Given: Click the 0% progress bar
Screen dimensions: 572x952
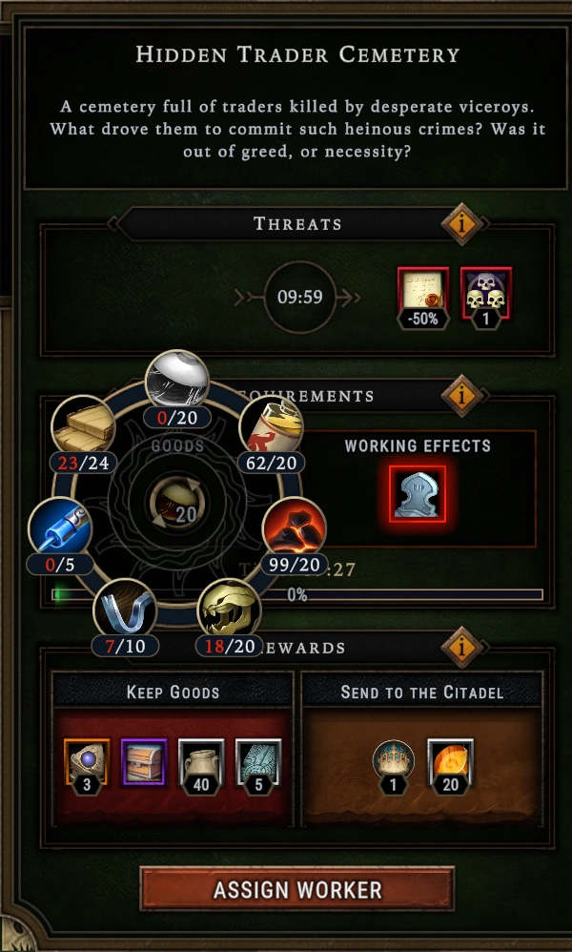Looking at the screenshot, I should point(297,595).
